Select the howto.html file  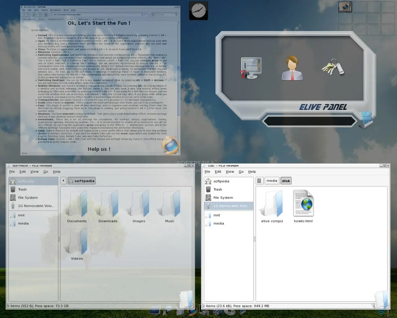coord(303,207)
